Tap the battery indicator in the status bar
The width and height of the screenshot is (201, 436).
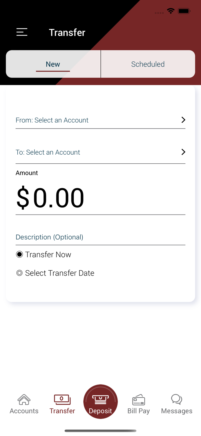[x=184, y=11]
